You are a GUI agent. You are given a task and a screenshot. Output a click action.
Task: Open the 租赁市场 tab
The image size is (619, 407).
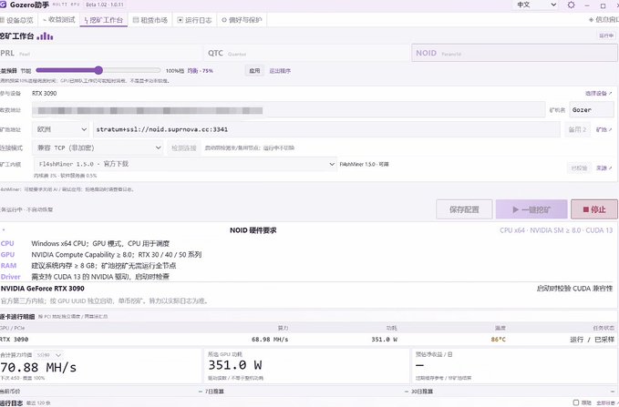click(150, 20)
